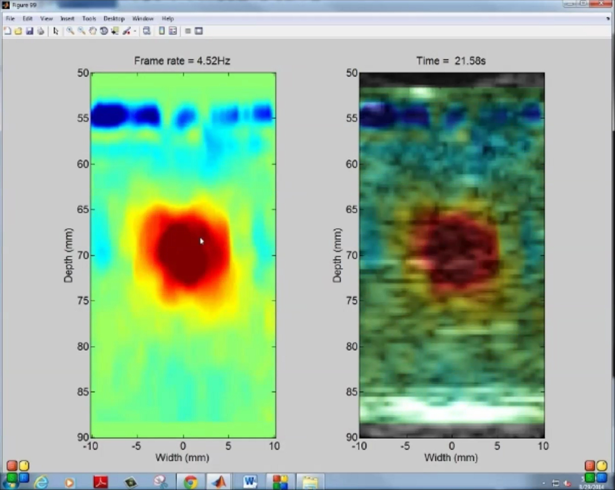Click the New Figure toolbar icon
Viewport: 615px width, 490px height.
[7, 31]
